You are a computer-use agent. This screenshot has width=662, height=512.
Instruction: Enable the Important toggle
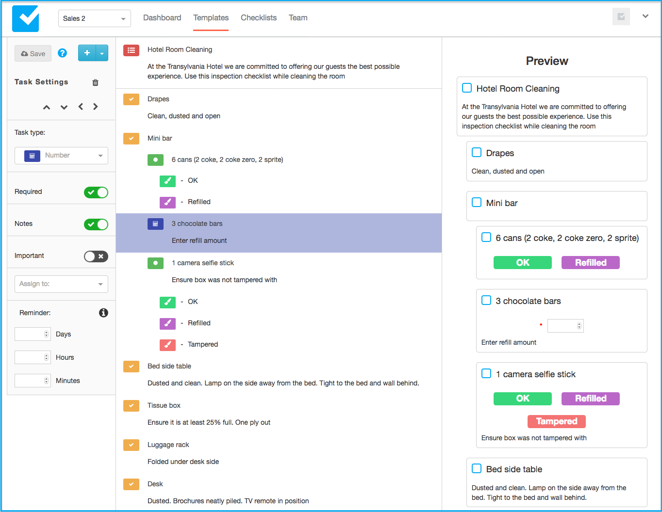click(96, 256)
